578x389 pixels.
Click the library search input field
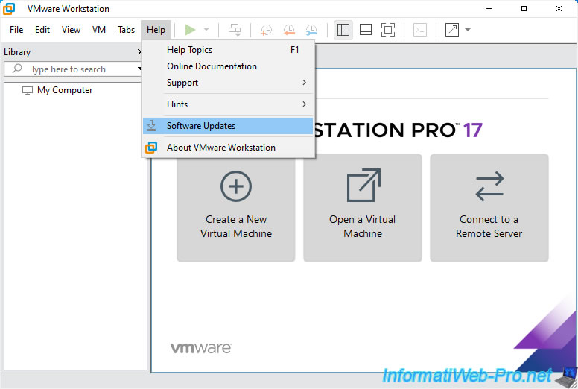coord(78,69)
